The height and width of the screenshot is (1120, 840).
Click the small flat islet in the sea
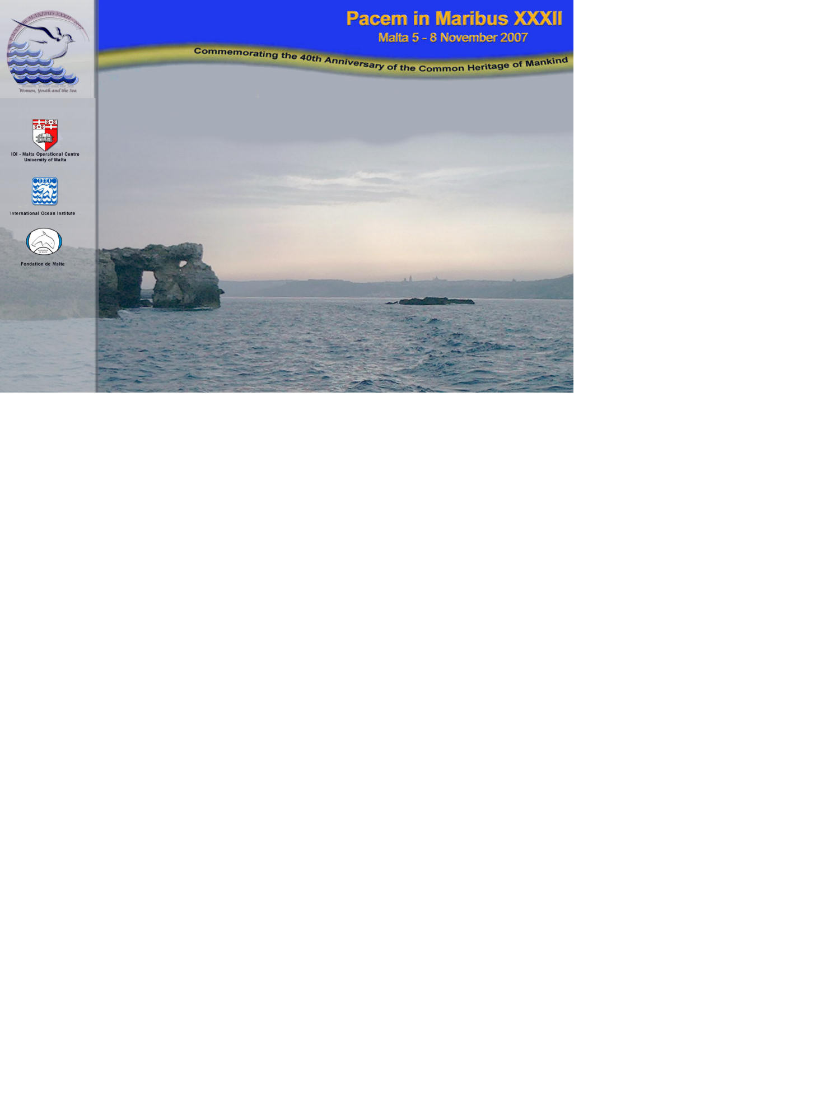point(434,301)
